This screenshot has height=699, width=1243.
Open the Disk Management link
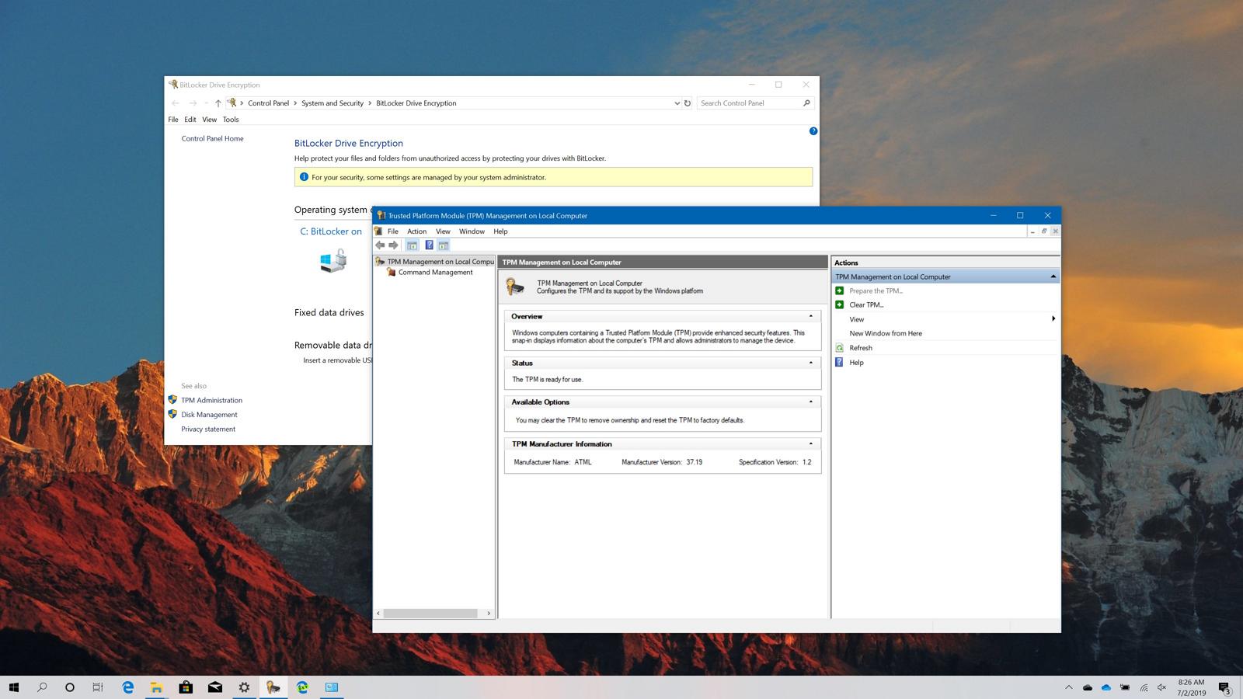[x=209, y=415]
